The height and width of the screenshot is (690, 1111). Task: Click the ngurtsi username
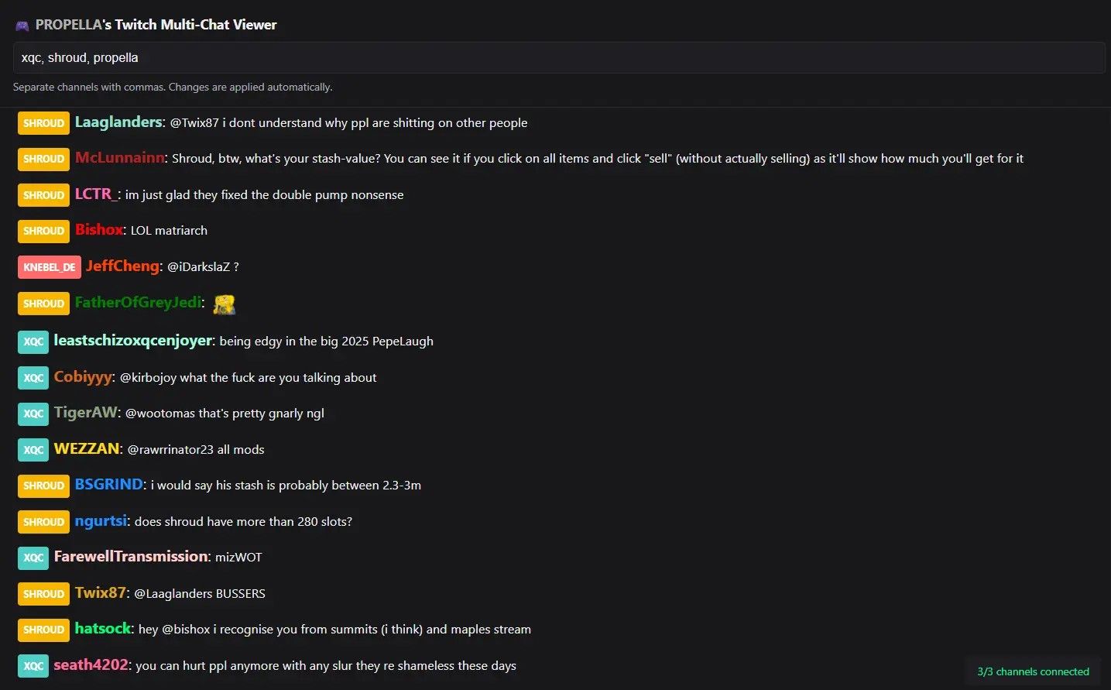tap(101, 521)
